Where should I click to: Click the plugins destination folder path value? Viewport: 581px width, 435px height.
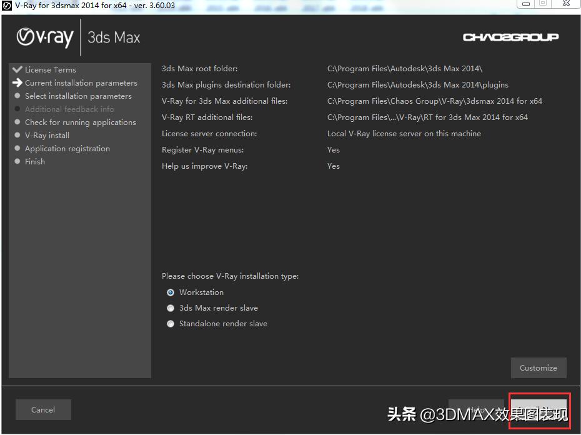[x=417, y=85]
